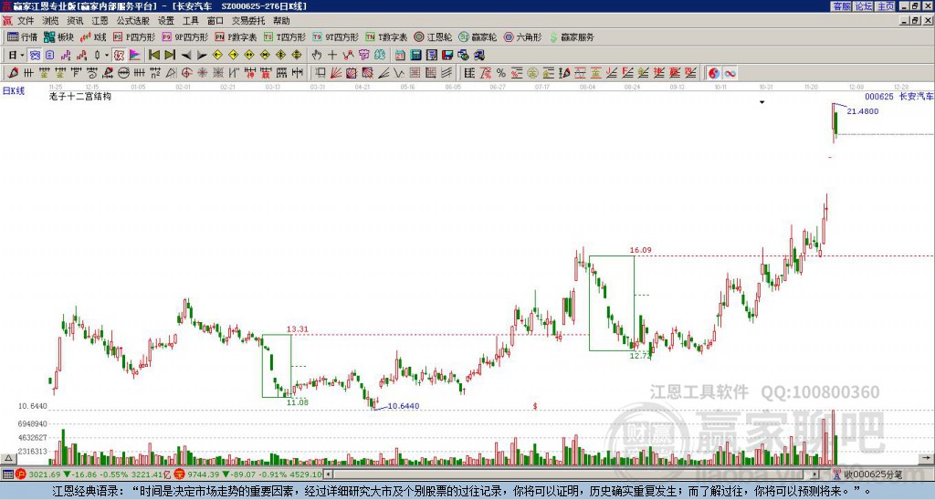Select the red pencil drawing tool
The height and width of the screenshot is (500, 935).
tap(13, 73)
